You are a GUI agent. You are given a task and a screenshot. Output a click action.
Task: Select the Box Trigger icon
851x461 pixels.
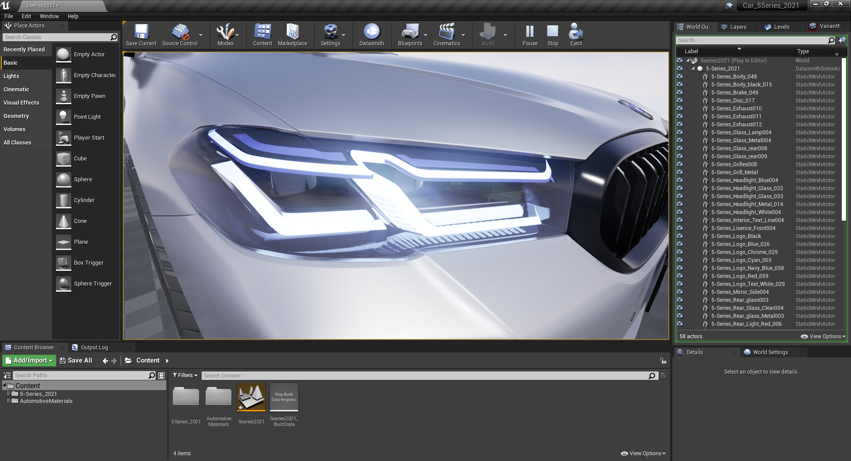click(63, 262)
